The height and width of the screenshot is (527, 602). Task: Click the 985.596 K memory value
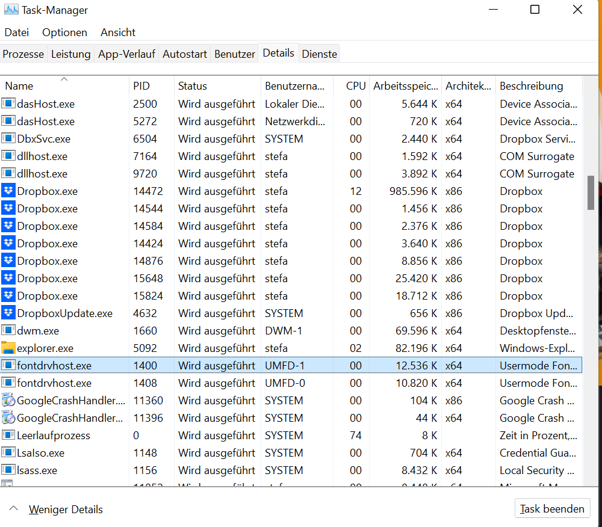tap(413, 191)
